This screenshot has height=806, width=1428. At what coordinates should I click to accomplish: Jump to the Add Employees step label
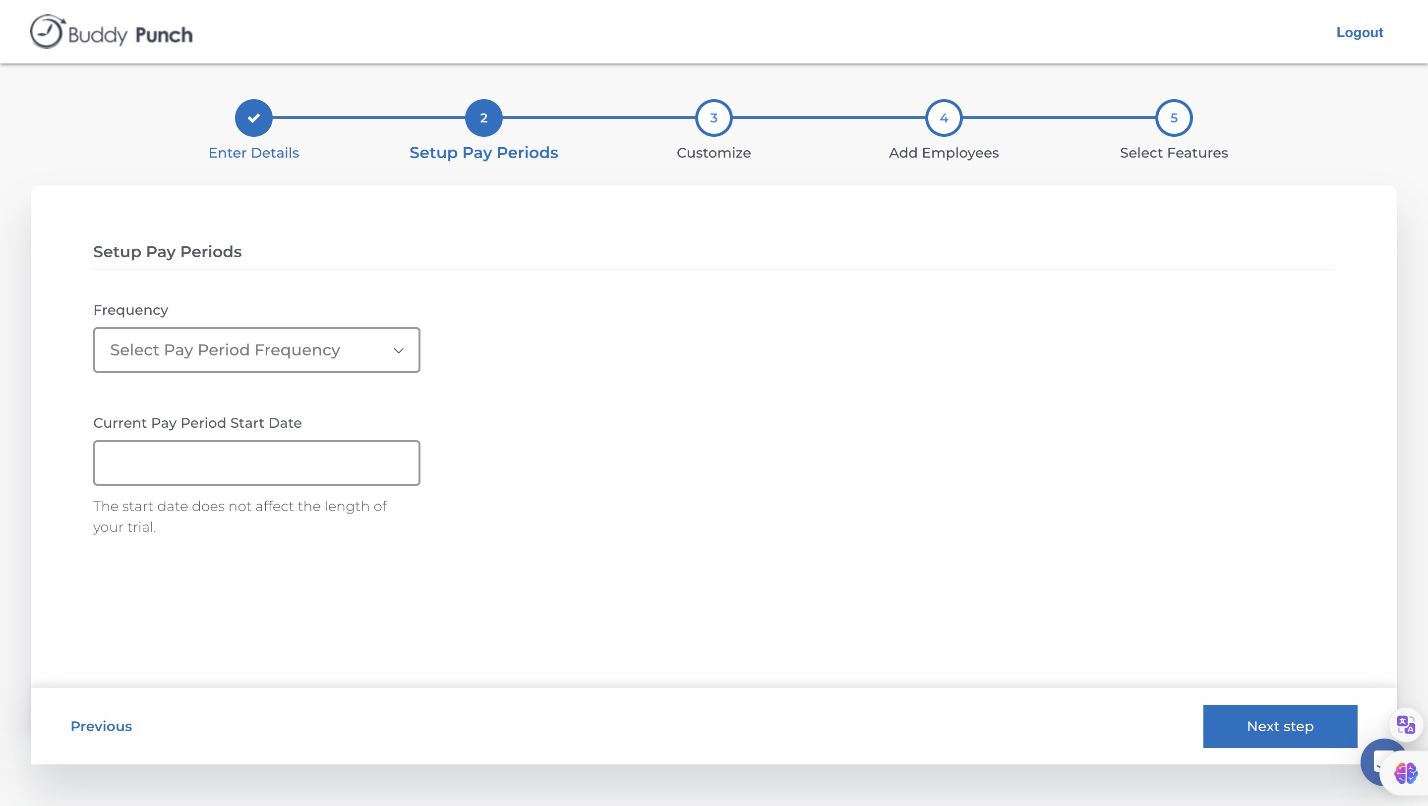[944, 153]
